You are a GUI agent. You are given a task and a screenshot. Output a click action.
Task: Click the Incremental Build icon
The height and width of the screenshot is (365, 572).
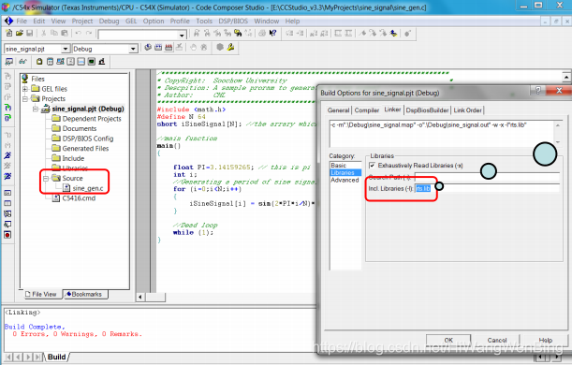pos(158,47)
